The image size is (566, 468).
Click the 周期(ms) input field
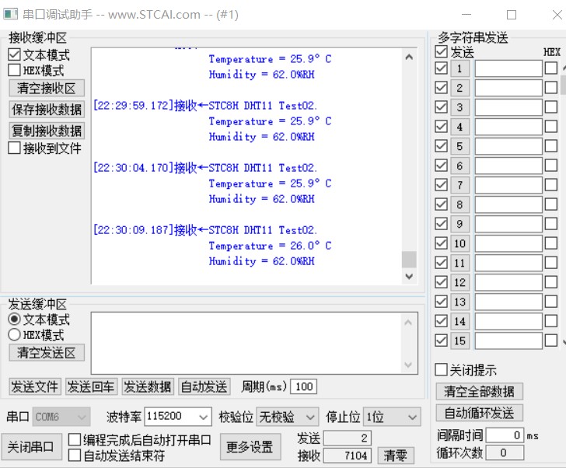[x=303, y=386]
